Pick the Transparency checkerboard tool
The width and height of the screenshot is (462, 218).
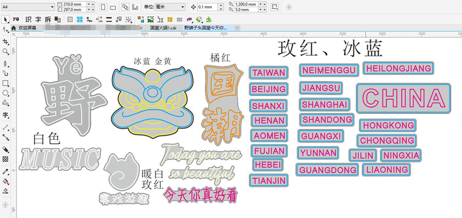(5, 159)
